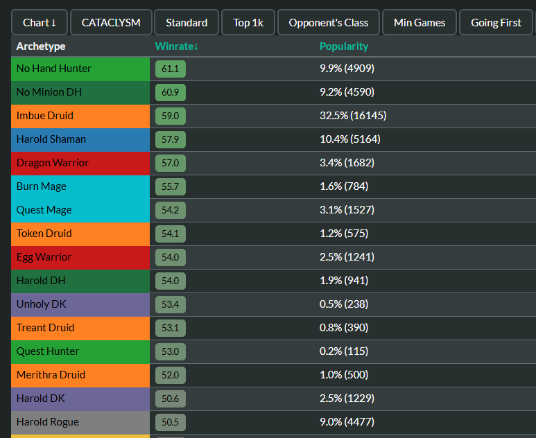The image size is (536, 438).
Task: Click the 52.0 winrate badge
Action: point(171,376)
